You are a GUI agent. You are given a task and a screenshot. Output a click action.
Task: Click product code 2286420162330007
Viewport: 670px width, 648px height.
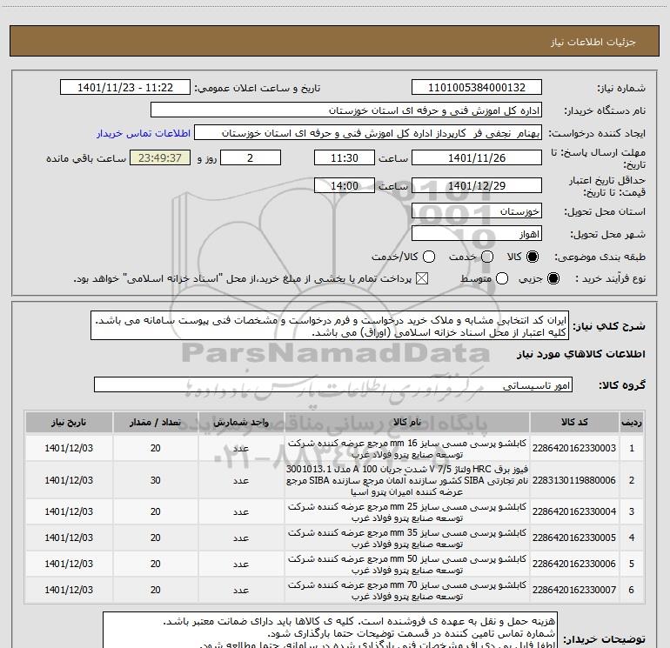point(574,590)
